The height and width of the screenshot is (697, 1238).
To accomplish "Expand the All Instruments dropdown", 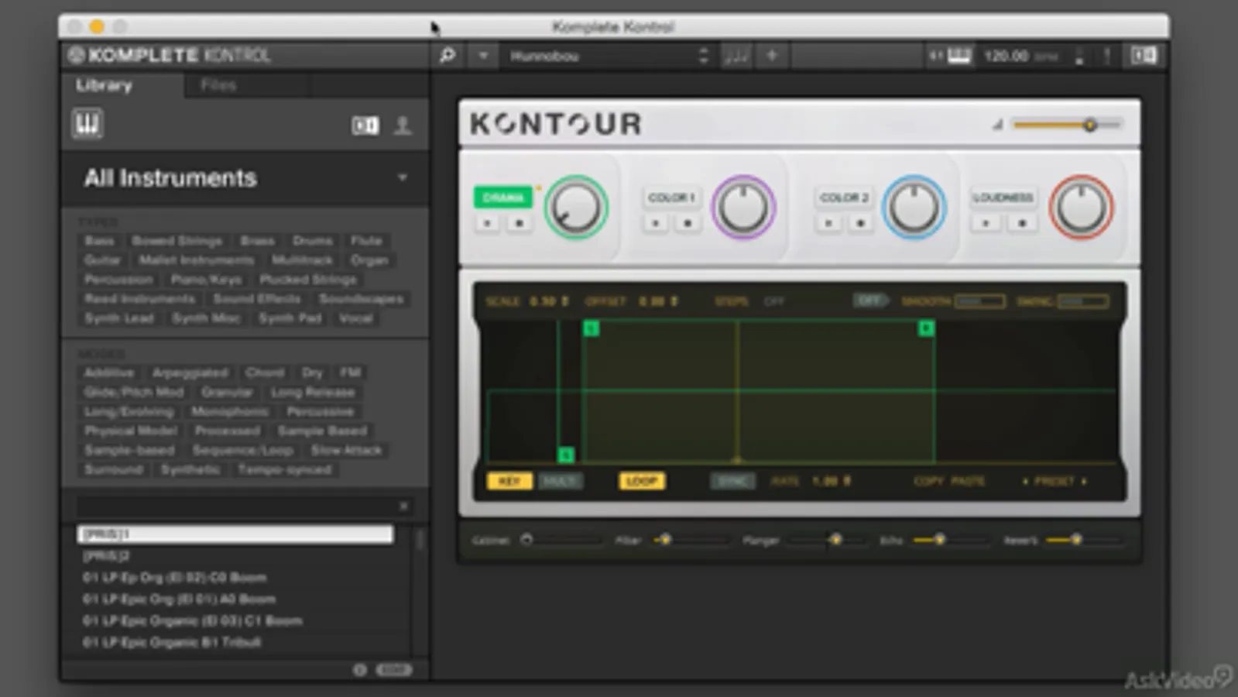I will [x=402, y=177].
